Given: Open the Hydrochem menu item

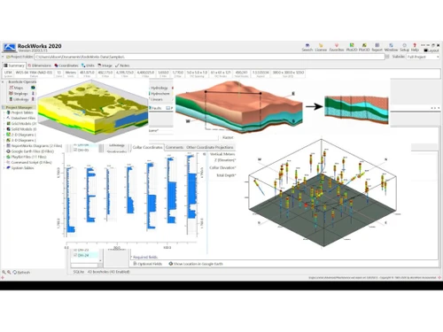Looking at the screenshot, I should pyautogui.click(x=160, y=94).
